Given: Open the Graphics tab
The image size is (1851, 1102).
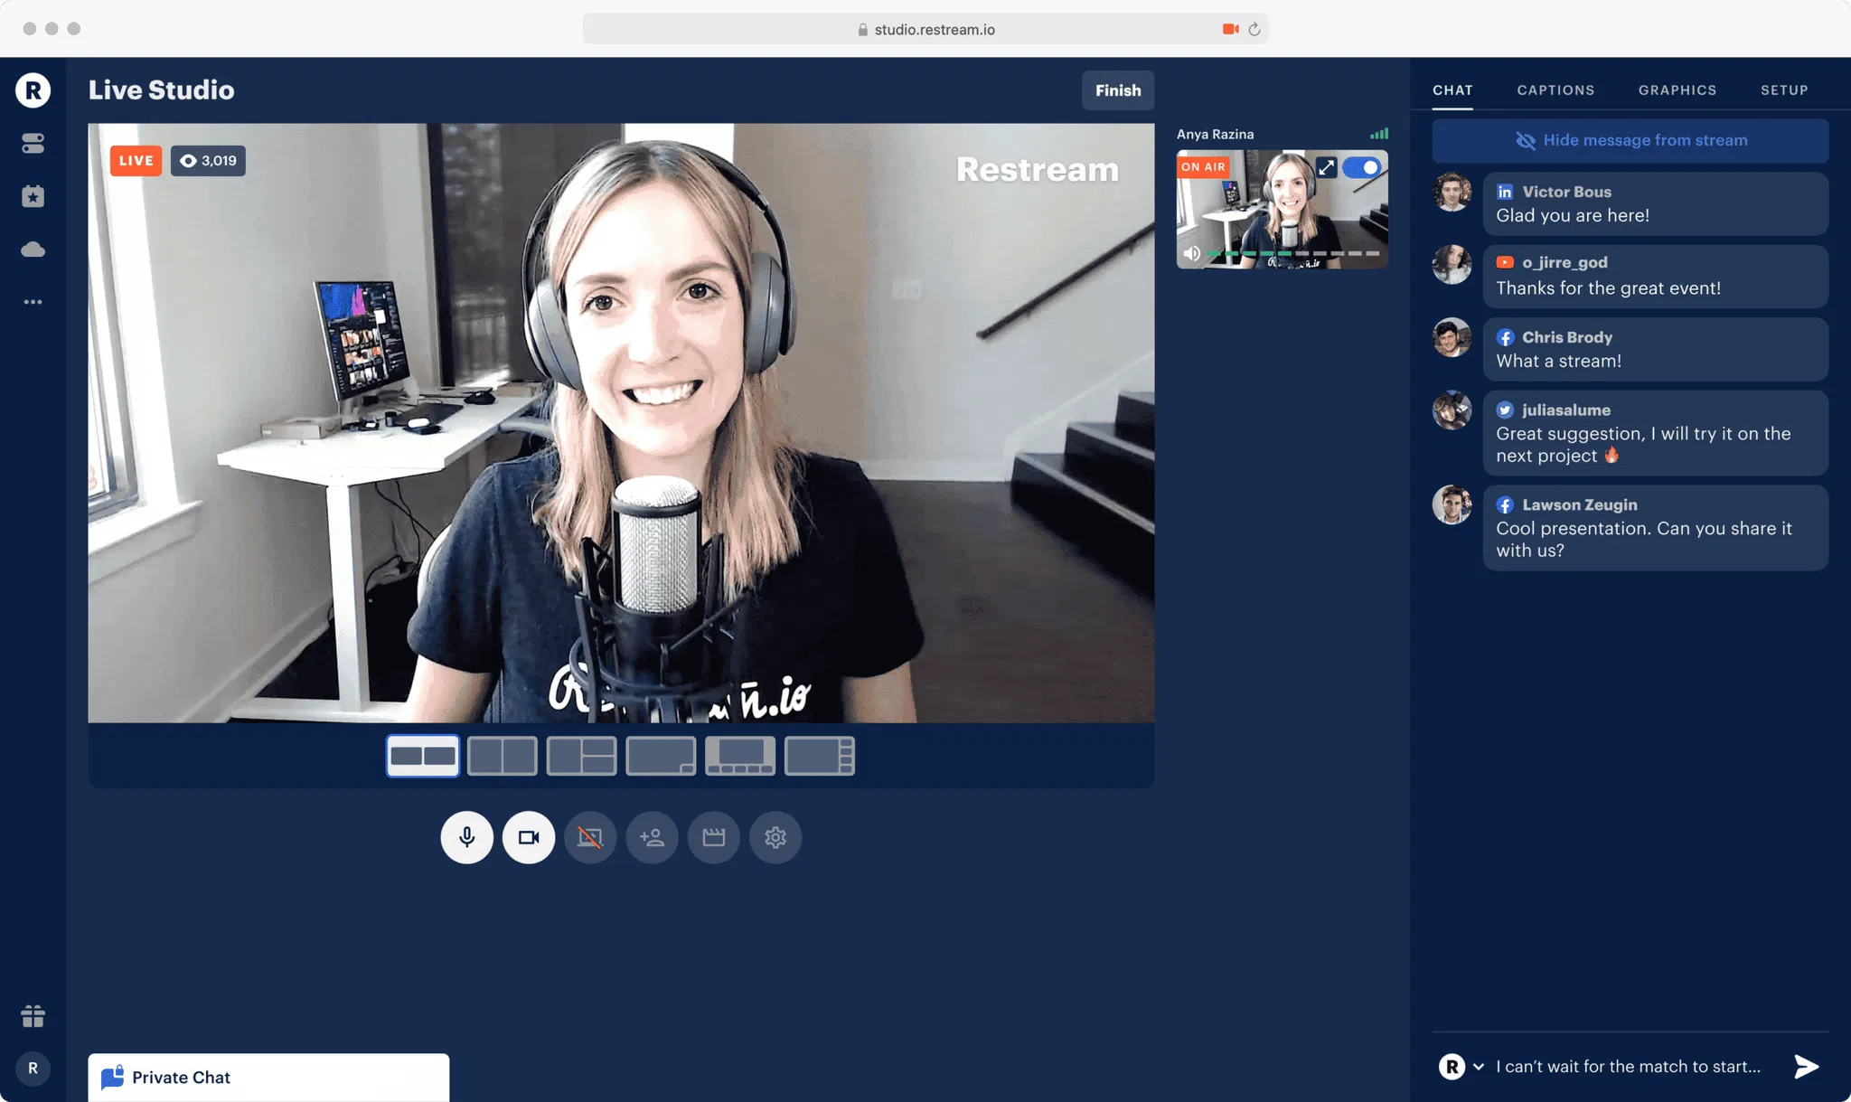Looking at the screenshot, I should [x=1677, y=90].
